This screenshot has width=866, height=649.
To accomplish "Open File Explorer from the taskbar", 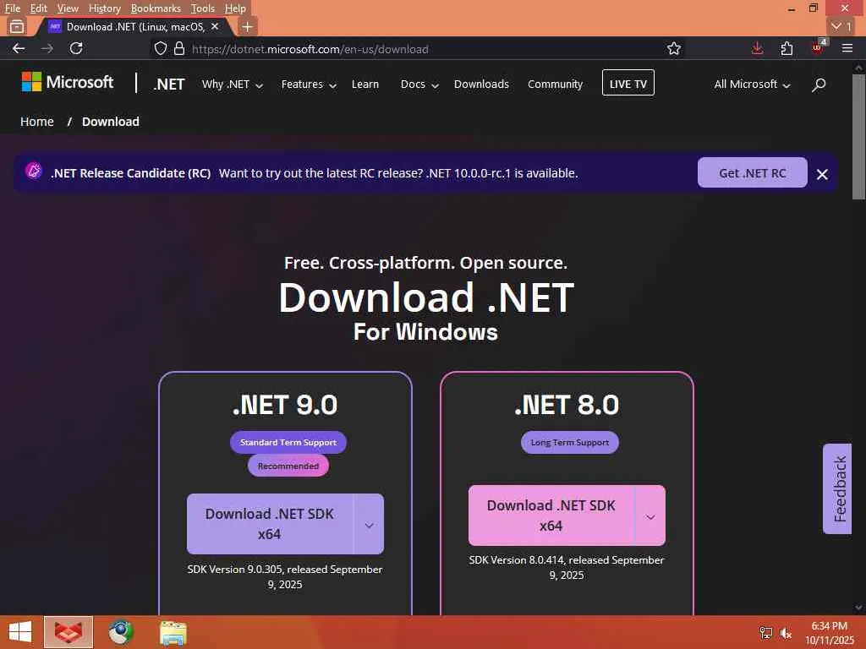I will point(173,632).
